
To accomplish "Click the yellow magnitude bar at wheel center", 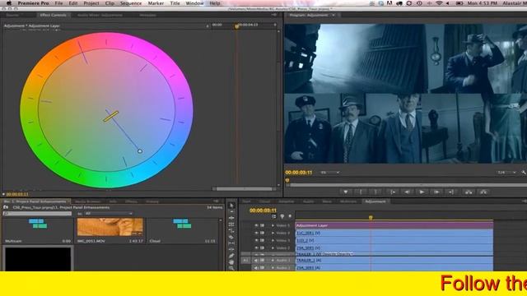I will click(110, 117).
